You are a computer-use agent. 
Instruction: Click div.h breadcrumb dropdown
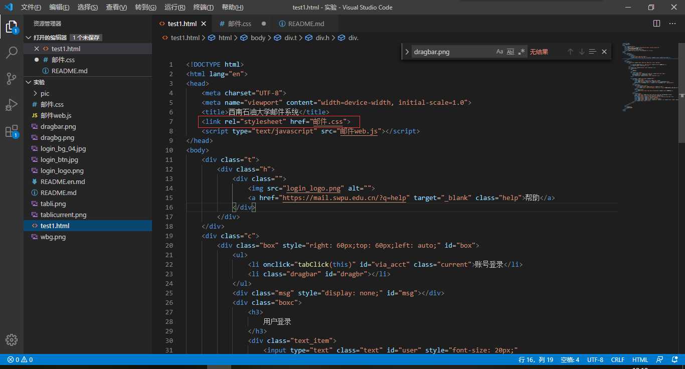[x=317, y=38]
